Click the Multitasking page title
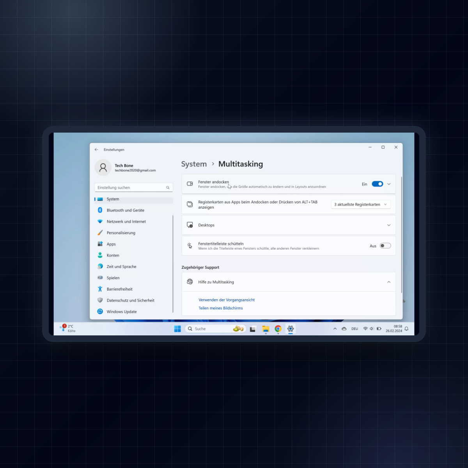 pos(241,164)
